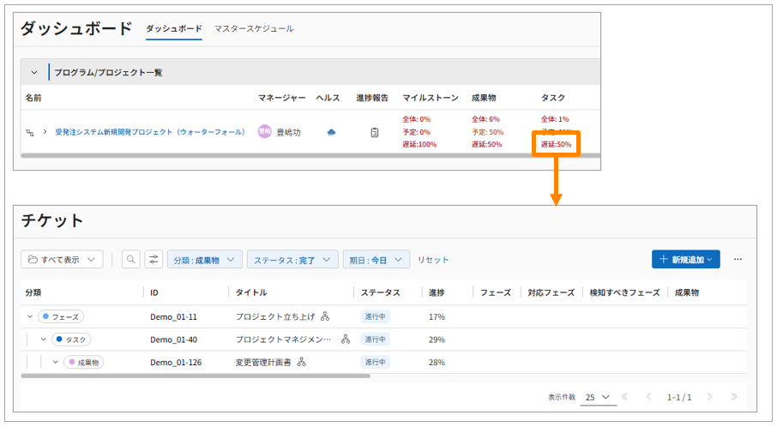The image size is (777, 427).
Task: Open the すべて表示 view dropdown
Action: [62, 260]
